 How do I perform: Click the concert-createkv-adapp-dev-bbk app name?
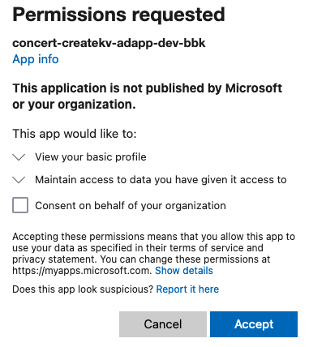109,43
